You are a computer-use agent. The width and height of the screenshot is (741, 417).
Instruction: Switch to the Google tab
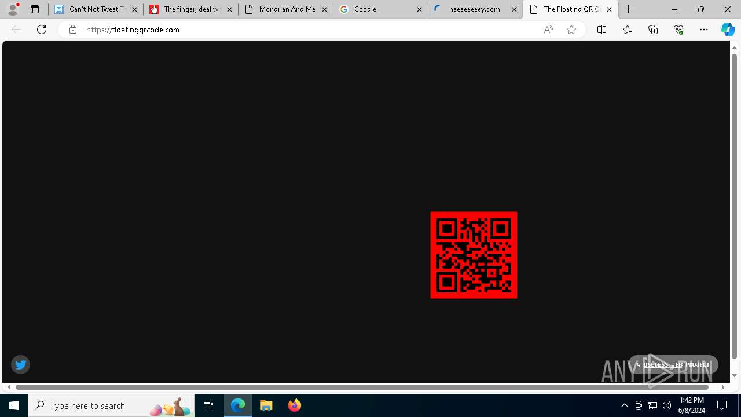381,9
